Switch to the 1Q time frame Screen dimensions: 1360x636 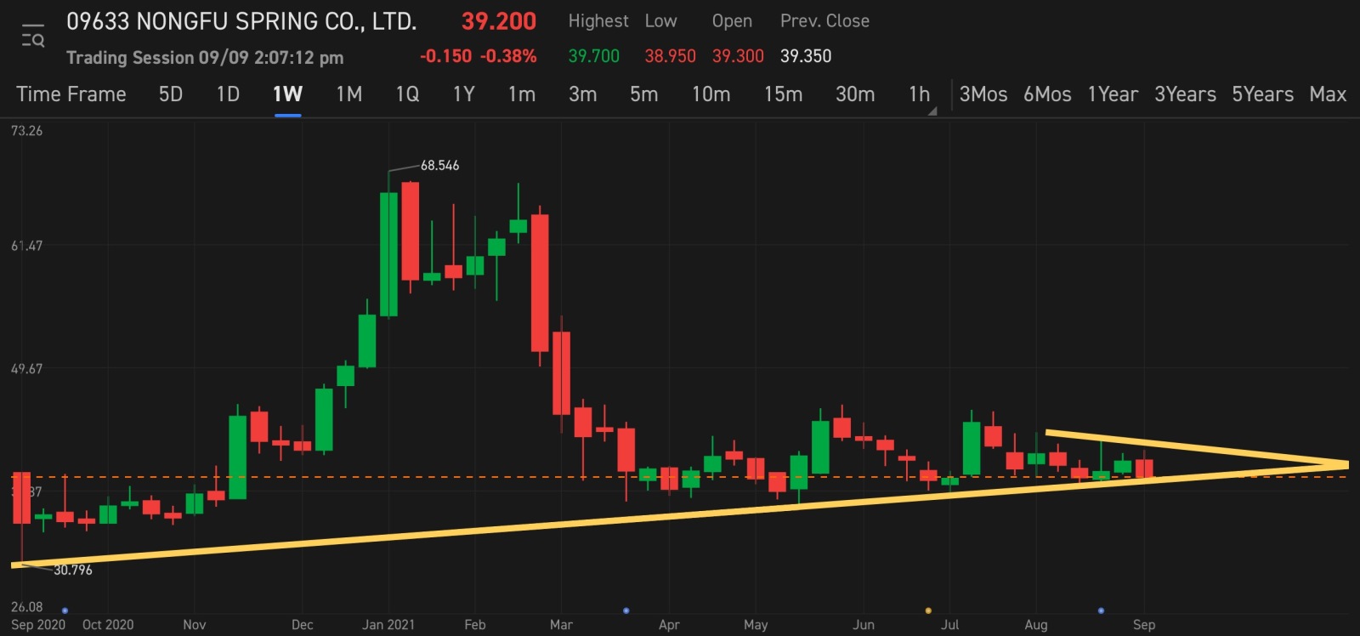pyautogui.click(x=407, y=94)
